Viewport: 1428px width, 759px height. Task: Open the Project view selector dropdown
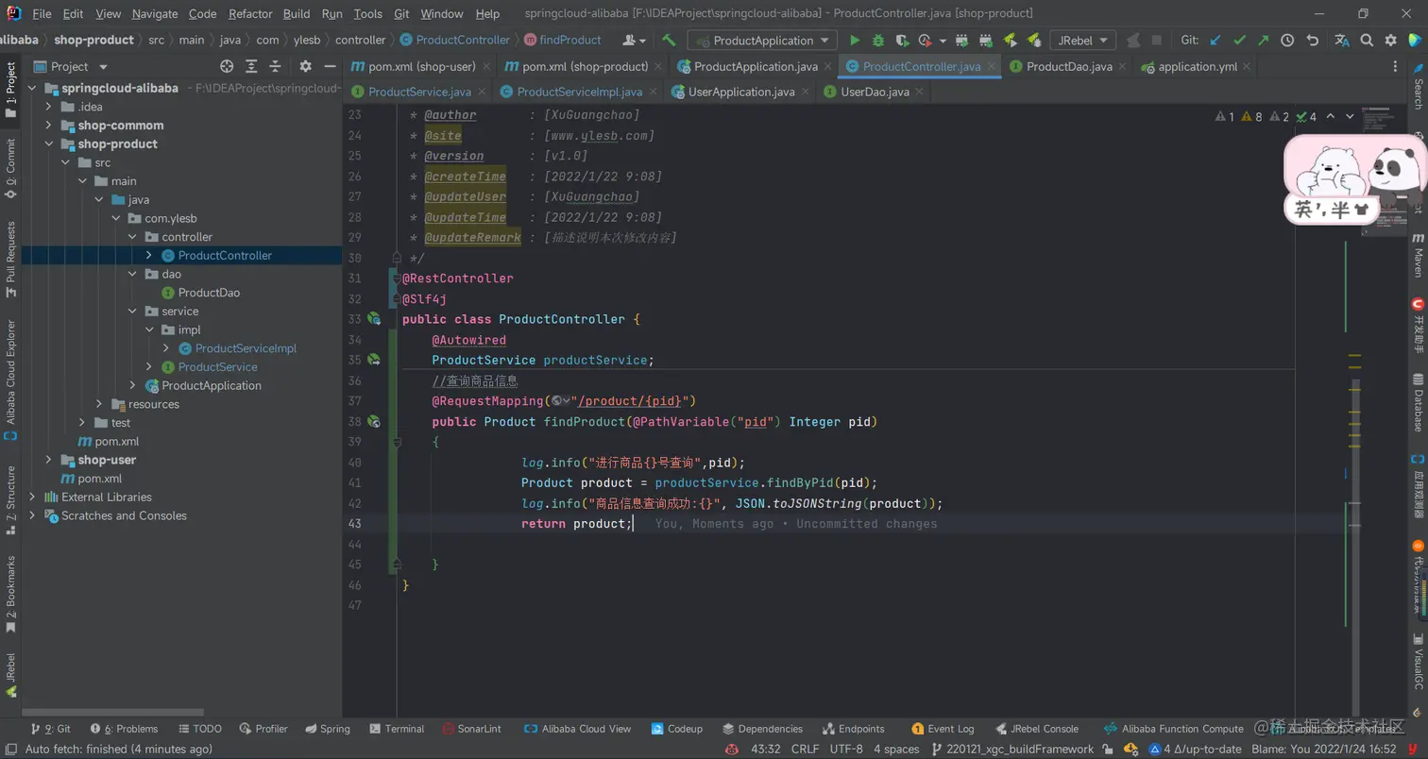pyautogui.click(x=71, y=66)
